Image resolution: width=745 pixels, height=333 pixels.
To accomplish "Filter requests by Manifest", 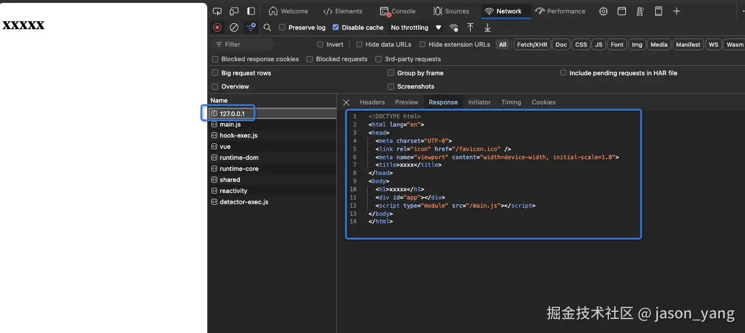I will coord(688,44).
